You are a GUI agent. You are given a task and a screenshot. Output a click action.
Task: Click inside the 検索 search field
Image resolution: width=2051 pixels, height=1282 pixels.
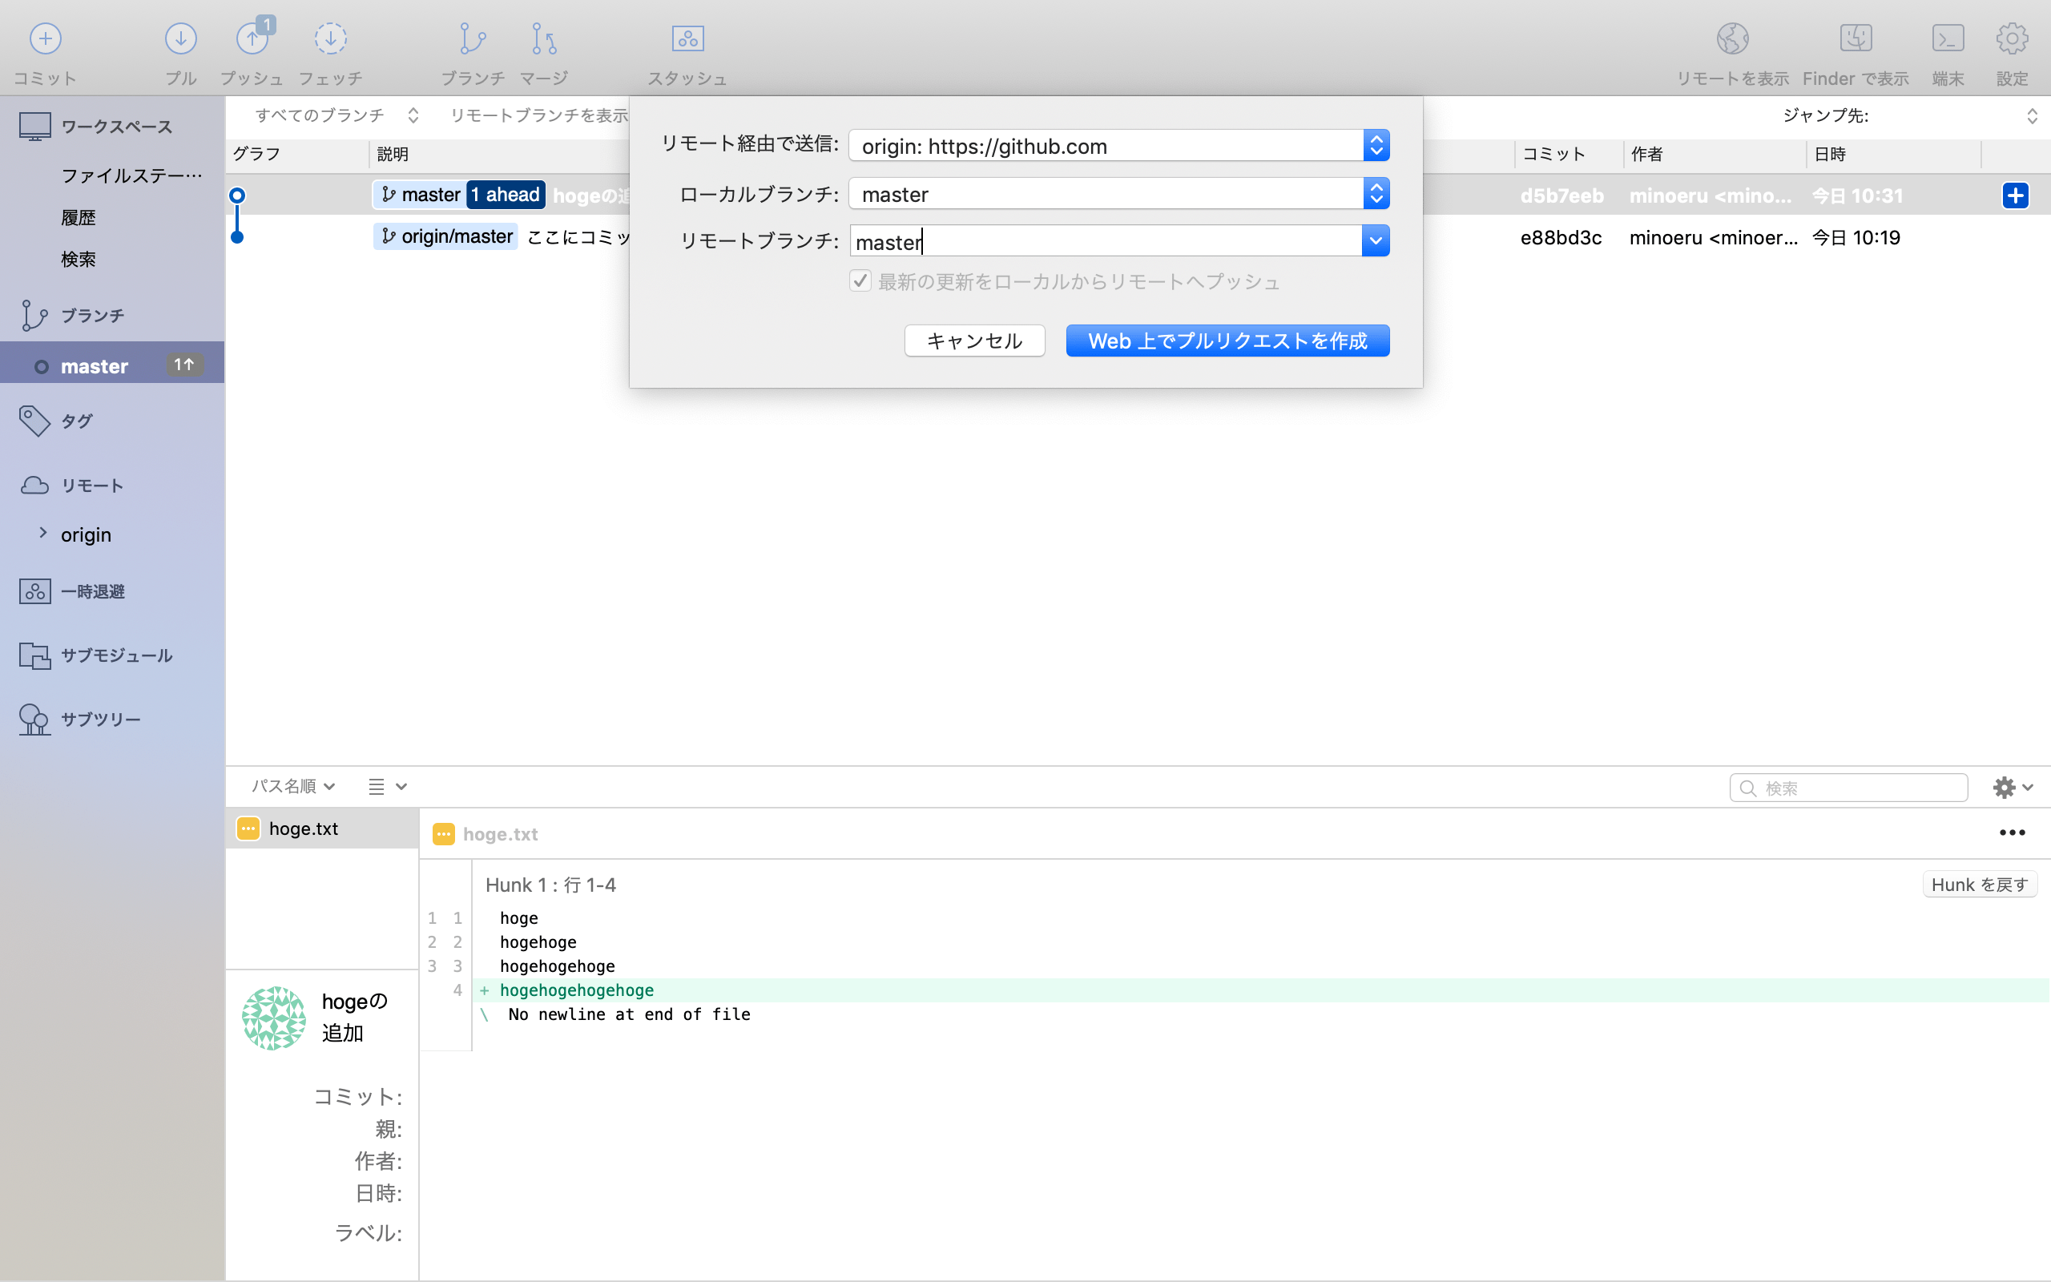[1848, 787]
